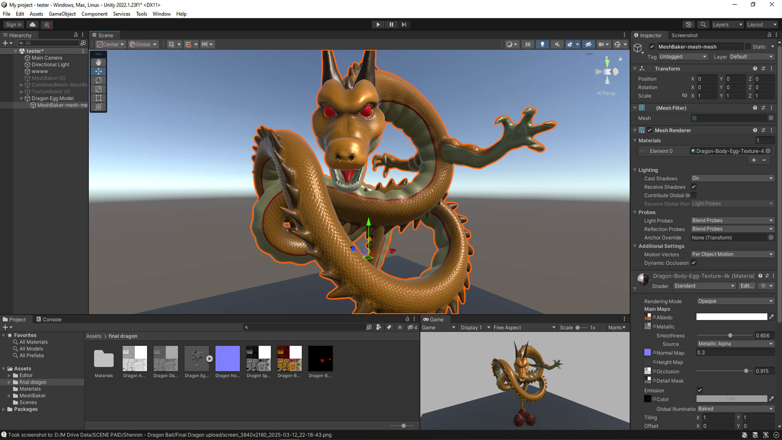This screenshot has width=782, height=440.
Task: Click the Pause button
Action: click(391, 24)
